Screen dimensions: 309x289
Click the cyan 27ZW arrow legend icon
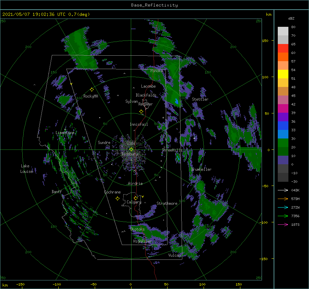[x=283, y=207]
